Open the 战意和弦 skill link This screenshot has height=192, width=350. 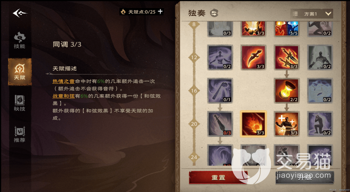coord(64,96)
